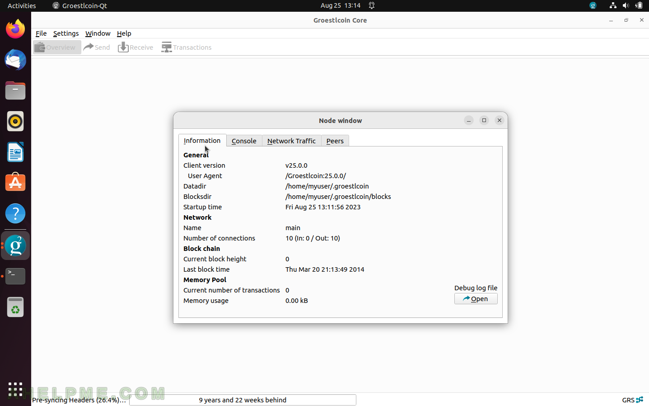Maximize the Node window
The image size is (649, 406).
tap(484, 120)
